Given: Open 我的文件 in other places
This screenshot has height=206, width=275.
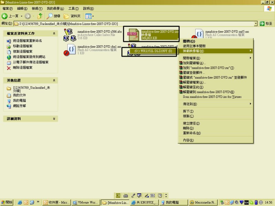Looking at the screenshot, I should click(x=19, y=95).
